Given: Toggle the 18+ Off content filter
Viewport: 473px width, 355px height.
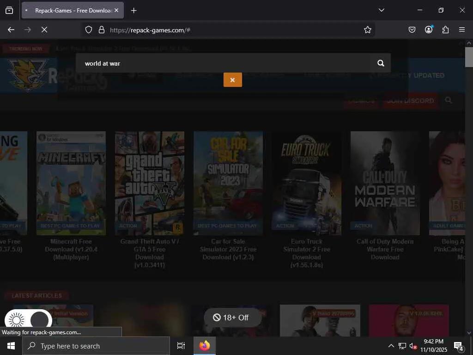Looking at the screenshot, I should 232,318.
